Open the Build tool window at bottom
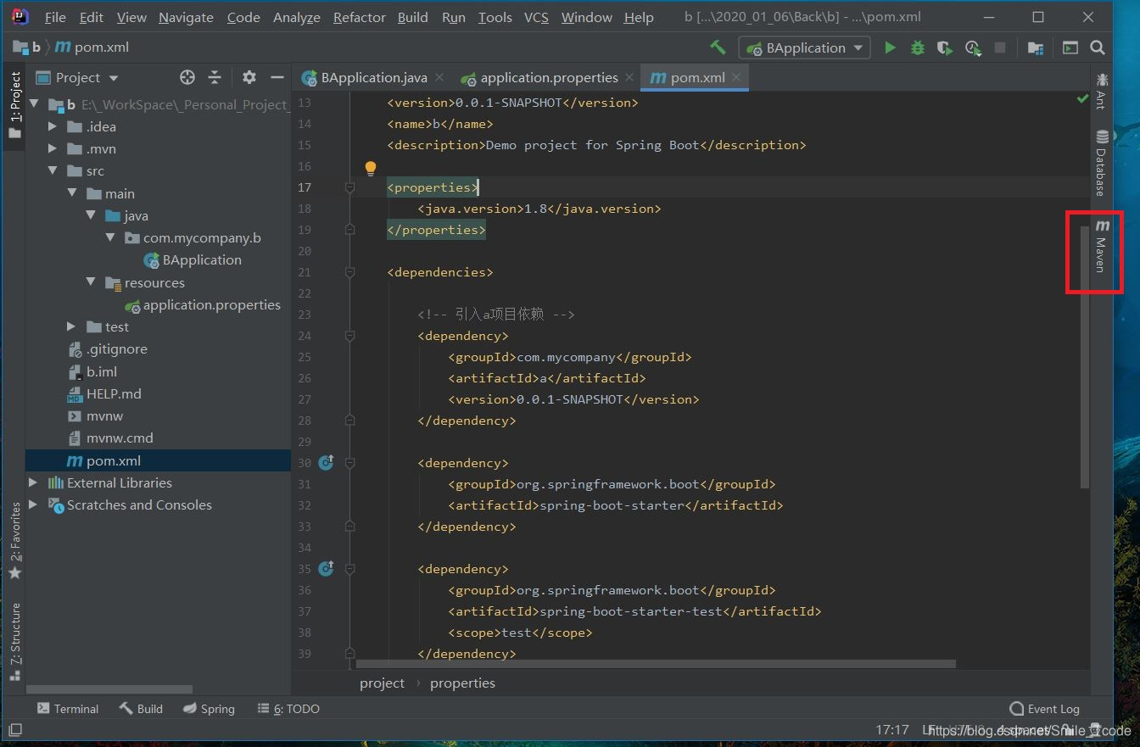The width and height of the screenshot is (1140, 747). (x=141, y=708)
